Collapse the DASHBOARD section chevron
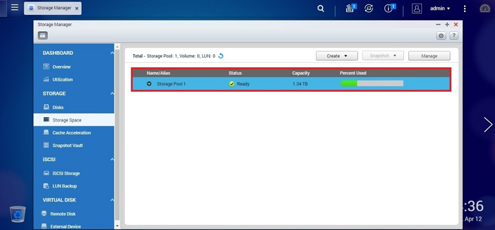The width and height of the screenshot is (495, 230). (x=112, y=53)
